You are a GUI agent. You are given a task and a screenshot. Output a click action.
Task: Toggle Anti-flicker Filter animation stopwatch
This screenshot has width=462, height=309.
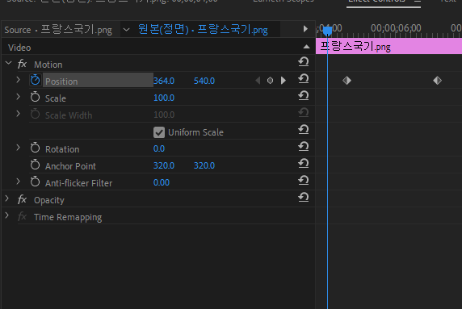[35, 182]
